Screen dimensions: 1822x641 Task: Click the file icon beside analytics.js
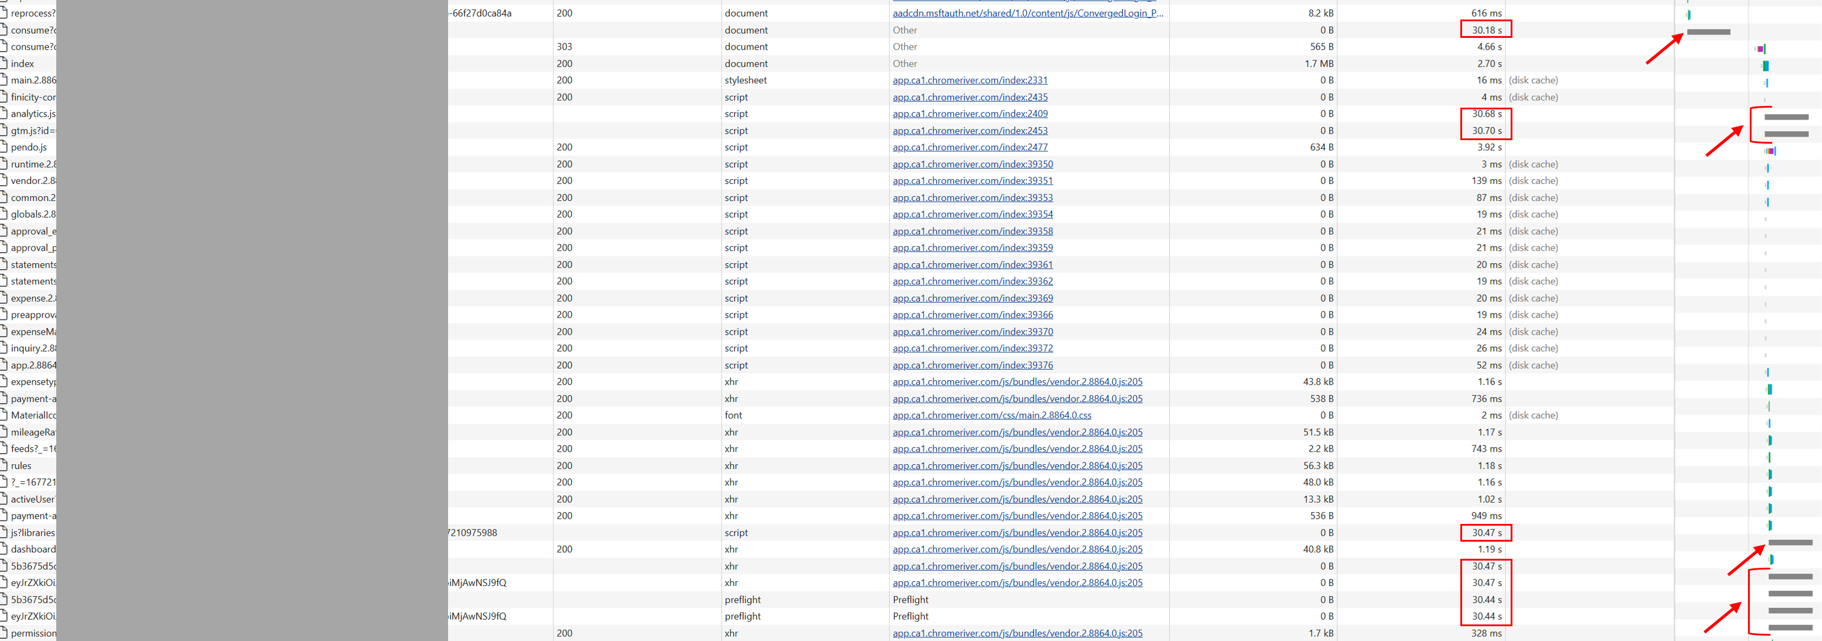pyautogui.click(x=4, y=114)
